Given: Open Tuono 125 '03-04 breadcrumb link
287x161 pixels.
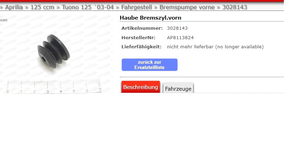Looking at the screenshot, I should (x=88, y=7).
